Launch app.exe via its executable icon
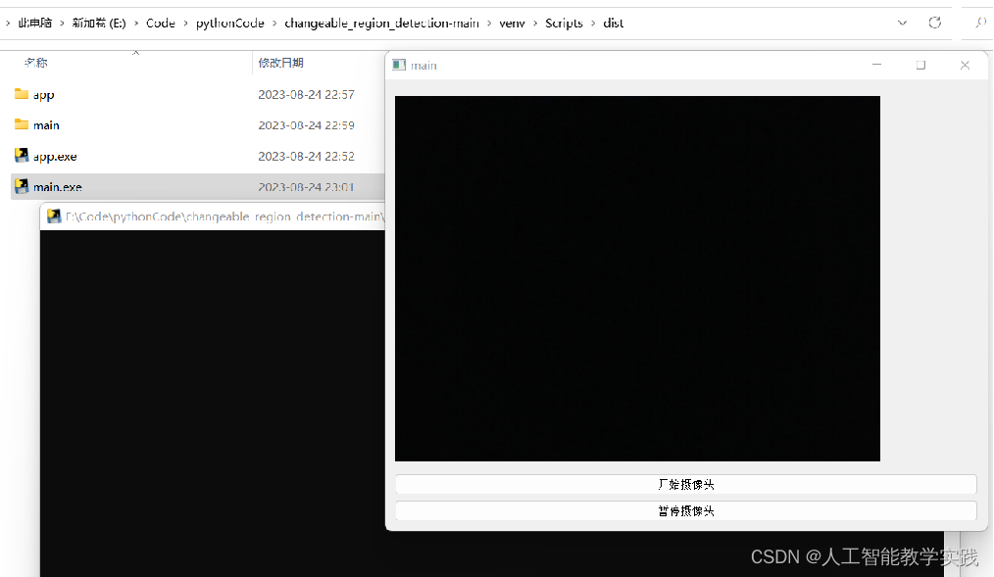 coord(21,155)
